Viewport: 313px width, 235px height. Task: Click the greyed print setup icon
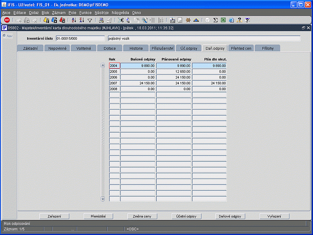[109, 20]
